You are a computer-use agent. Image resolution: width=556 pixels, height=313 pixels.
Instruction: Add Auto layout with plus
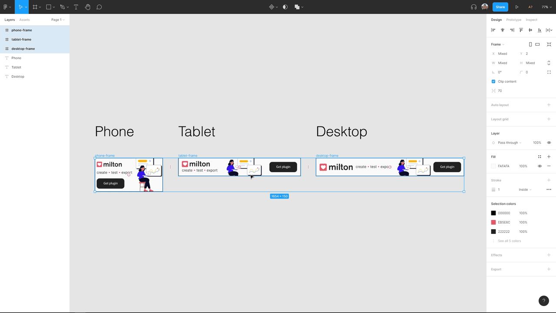549,105
